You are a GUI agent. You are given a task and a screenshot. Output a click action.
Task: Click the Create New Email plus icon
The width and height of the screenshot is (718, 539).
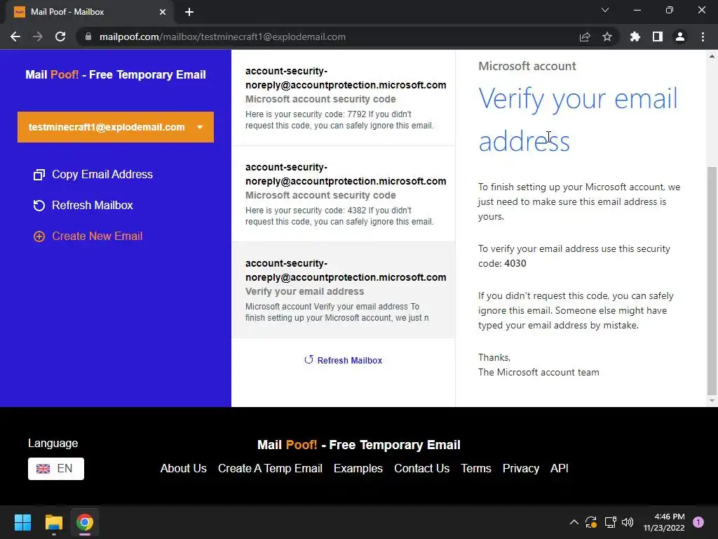[x=39, y=236]
